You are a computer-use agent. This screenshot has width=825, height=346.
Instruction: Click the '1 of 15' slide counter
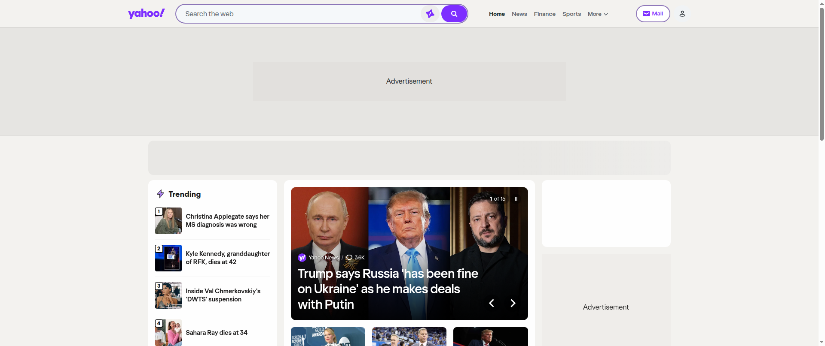[498, 199]
